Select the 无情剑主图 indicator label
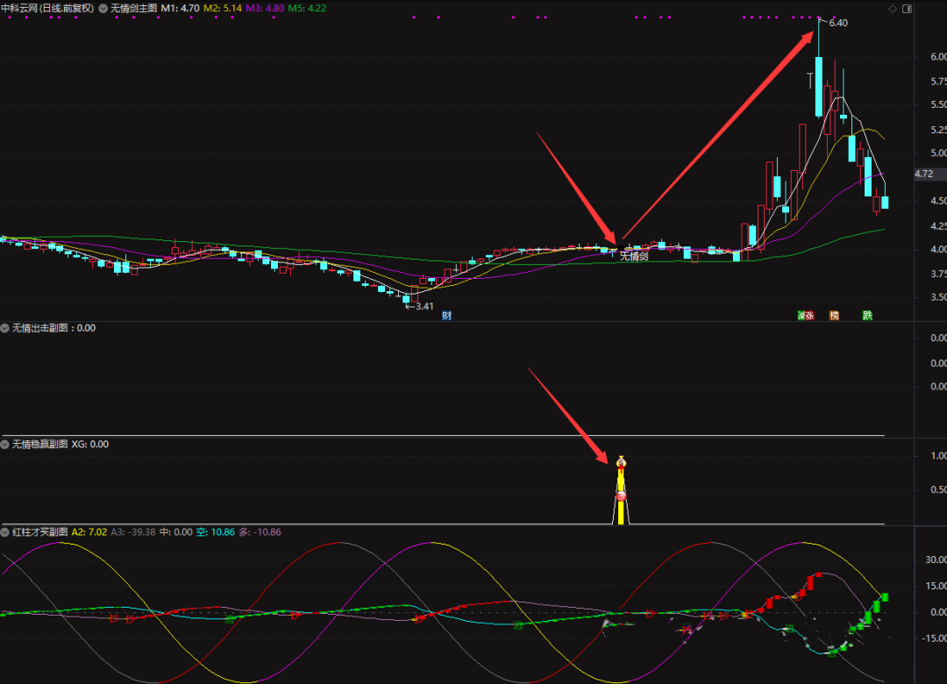This screenshot has height=684, width=947. [x=133, y=8]
